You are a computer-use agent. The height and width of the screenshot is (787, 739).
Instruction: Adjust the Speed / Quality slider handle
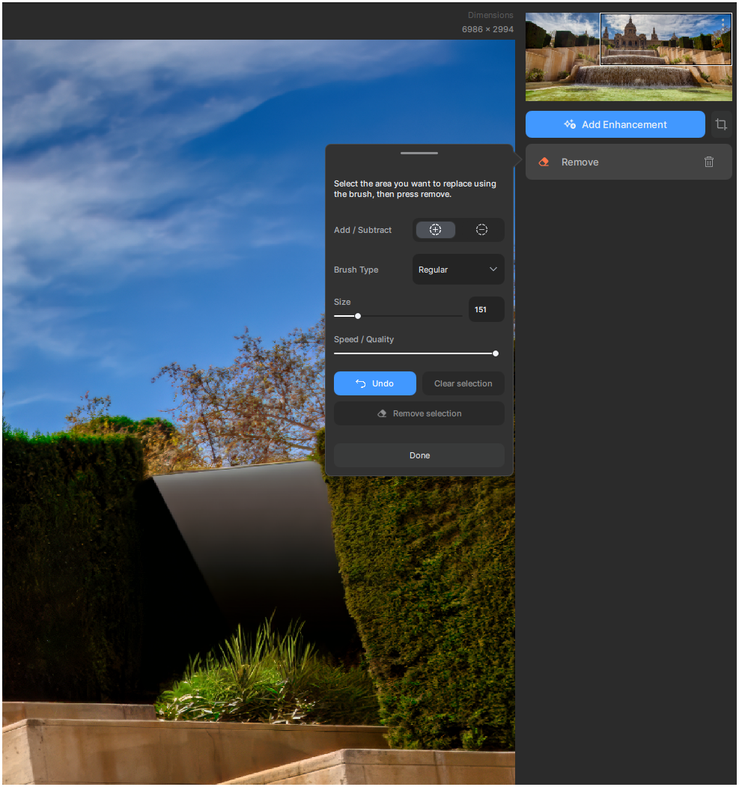(x=496, y=353)
